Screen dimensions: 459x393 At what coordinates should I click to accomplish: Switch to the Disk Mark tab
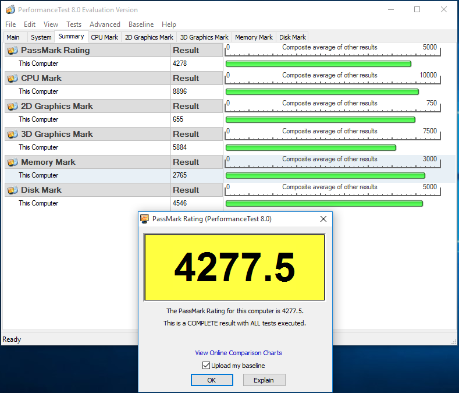point(293,37)
